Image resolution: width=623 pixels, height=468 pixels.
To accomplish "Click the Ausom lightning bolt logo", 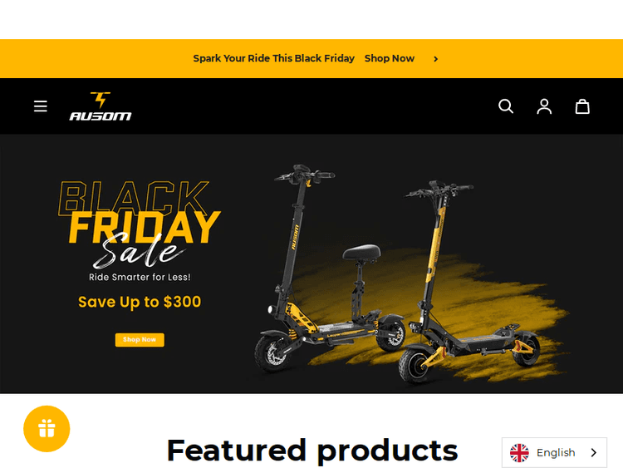I will click(101, 106).
